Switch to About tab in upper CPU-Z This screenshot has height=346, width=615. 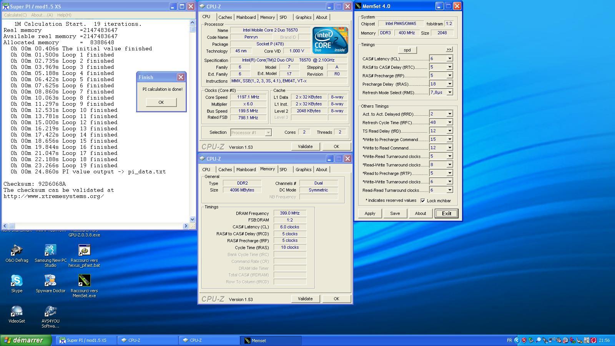(322, 17)
